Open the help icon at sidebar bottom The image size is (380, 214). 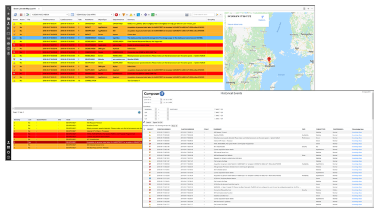point(8,157)
